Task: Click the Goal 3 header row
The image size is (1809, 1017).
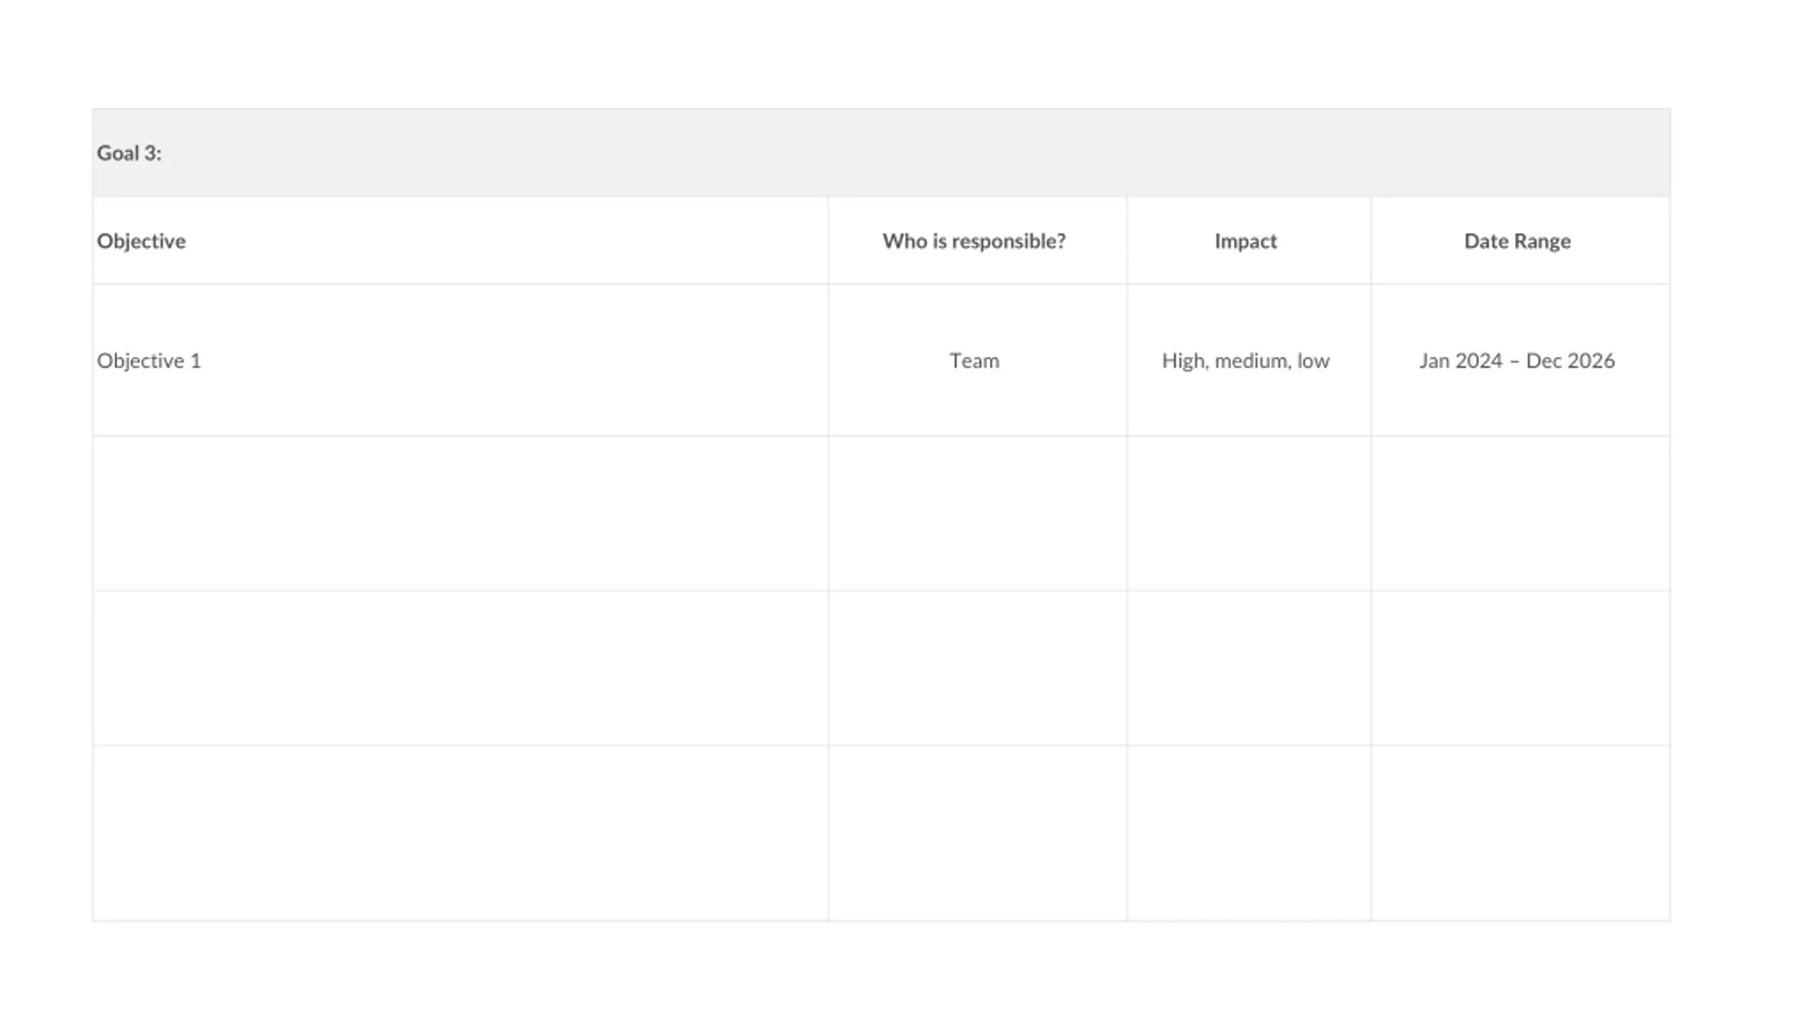Action: pos(881,153)
